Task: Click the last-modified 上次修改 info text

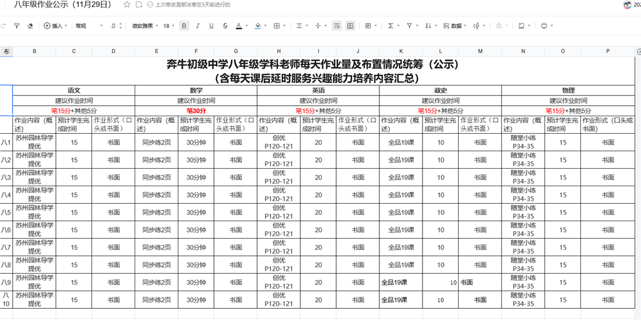Action: tap(193, 5)
